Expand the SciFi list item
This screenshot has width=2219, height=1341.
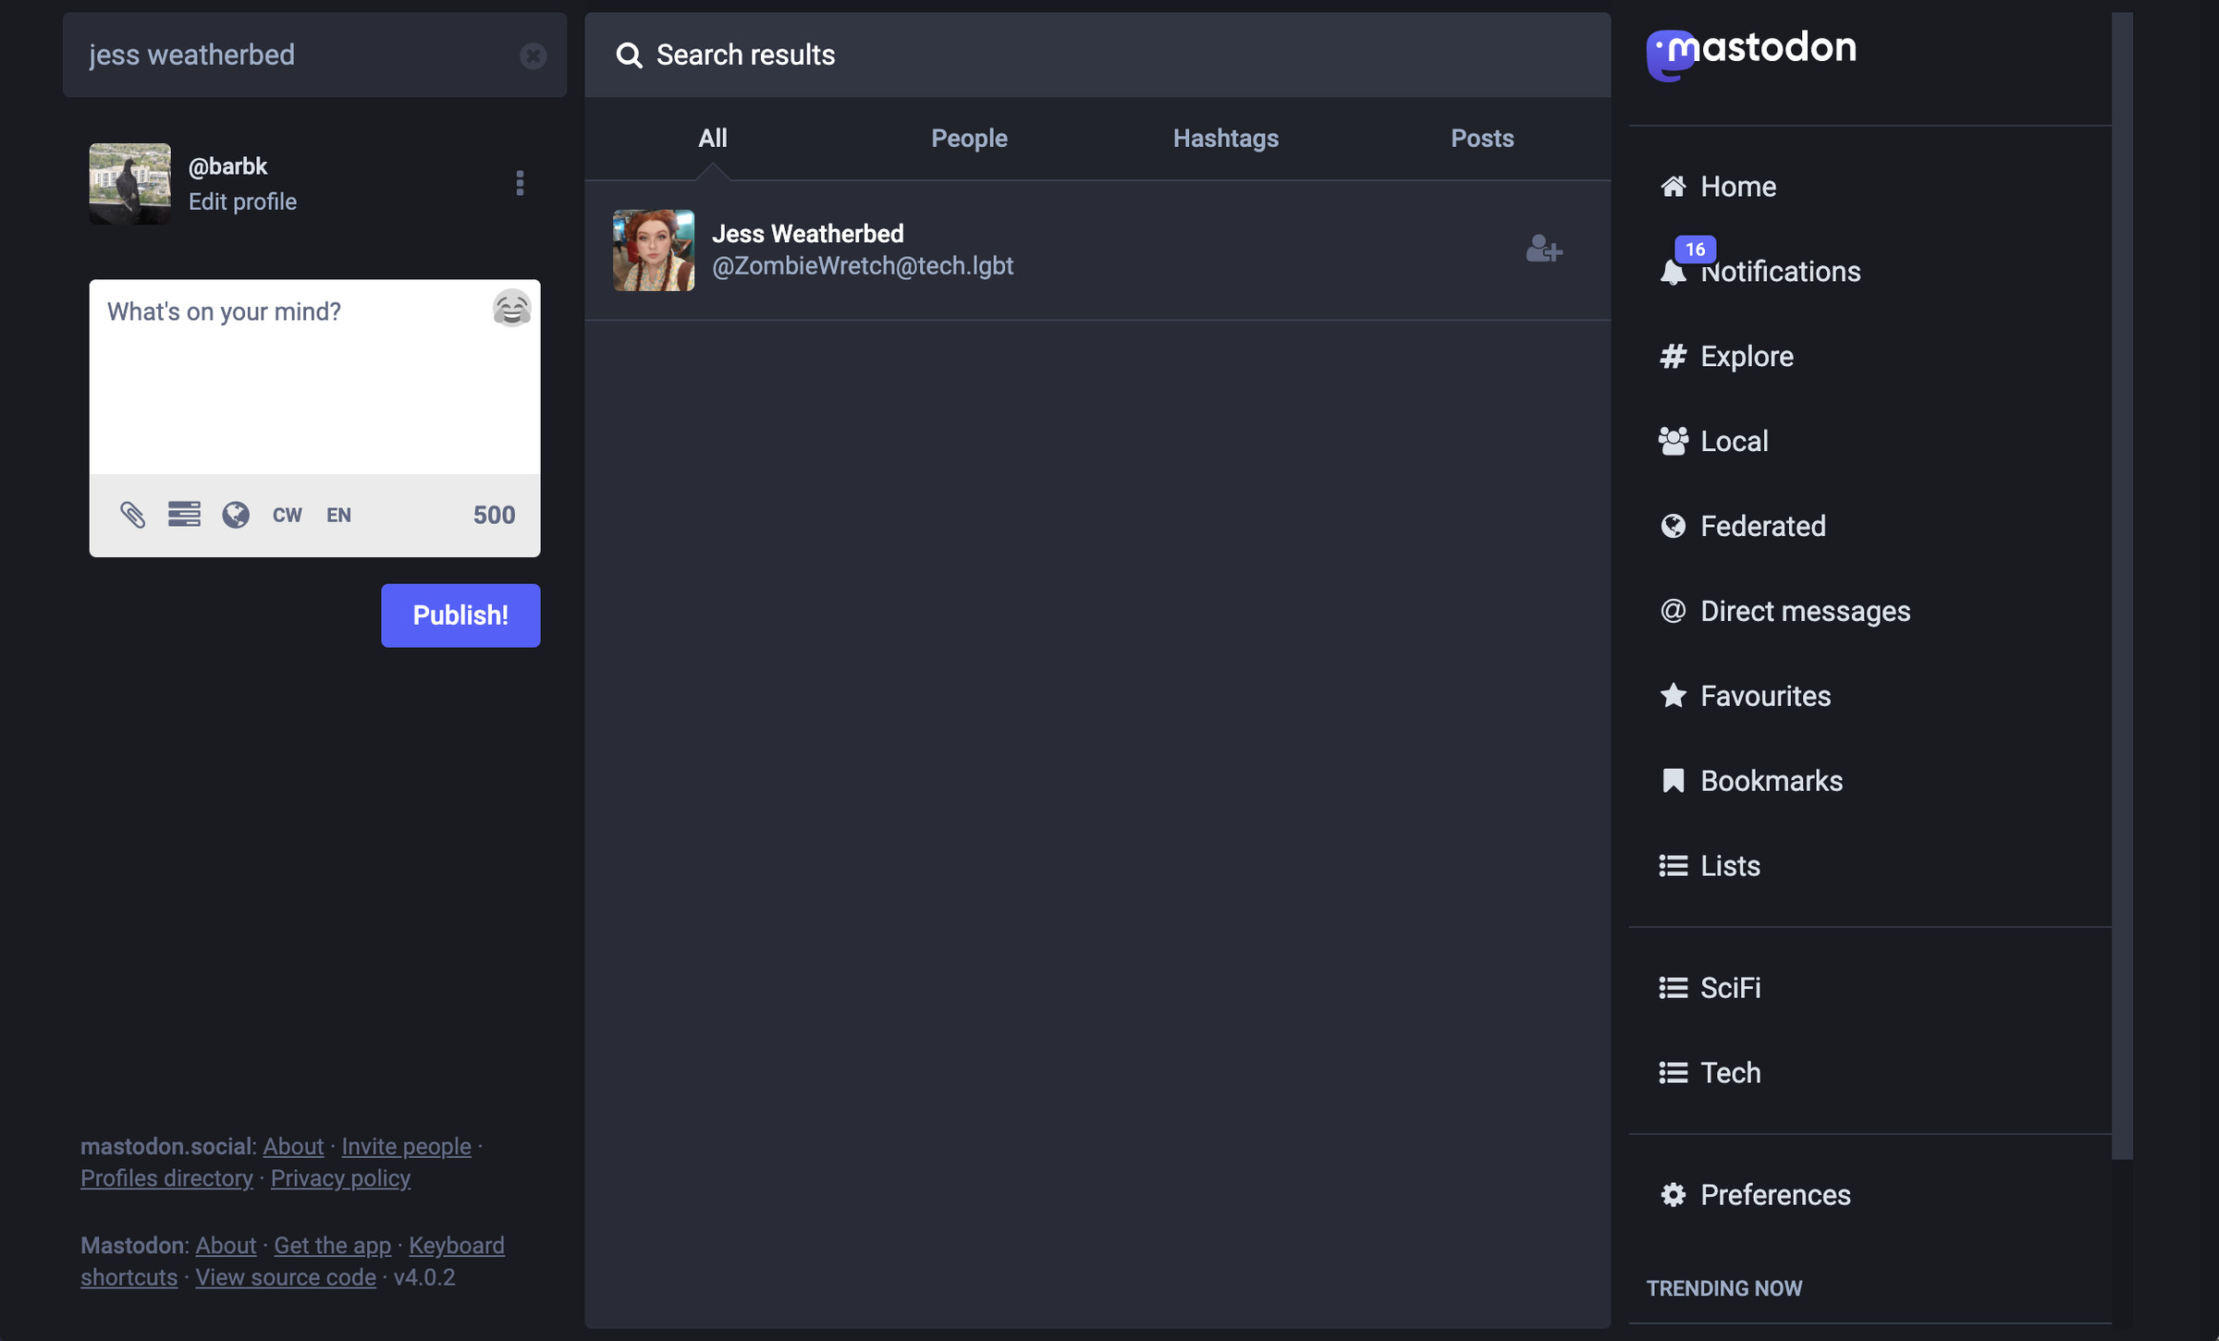click(x=1728, y=986)
